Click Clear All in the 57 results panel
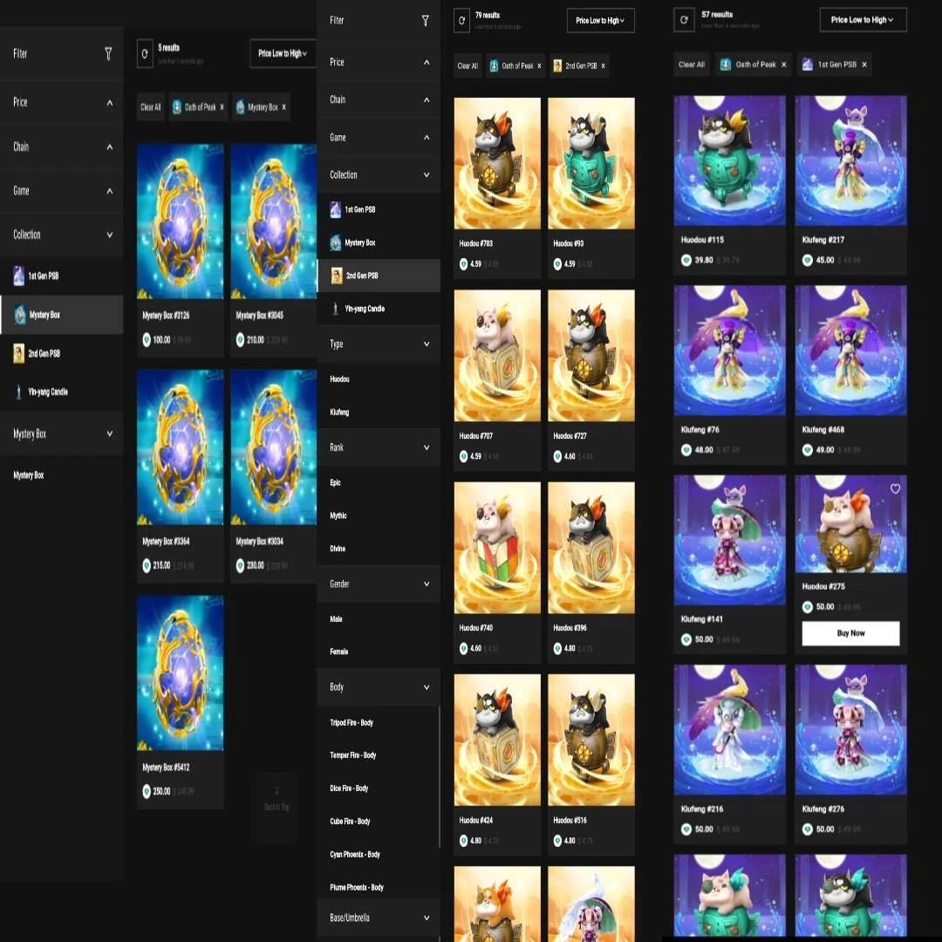The width and height of the screenshot is (942, 942). (x=692, y=65)
